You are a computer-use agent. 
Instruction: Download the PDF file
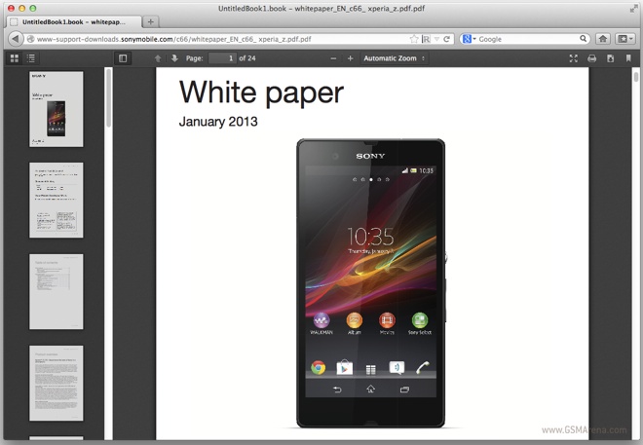(610, 58)
